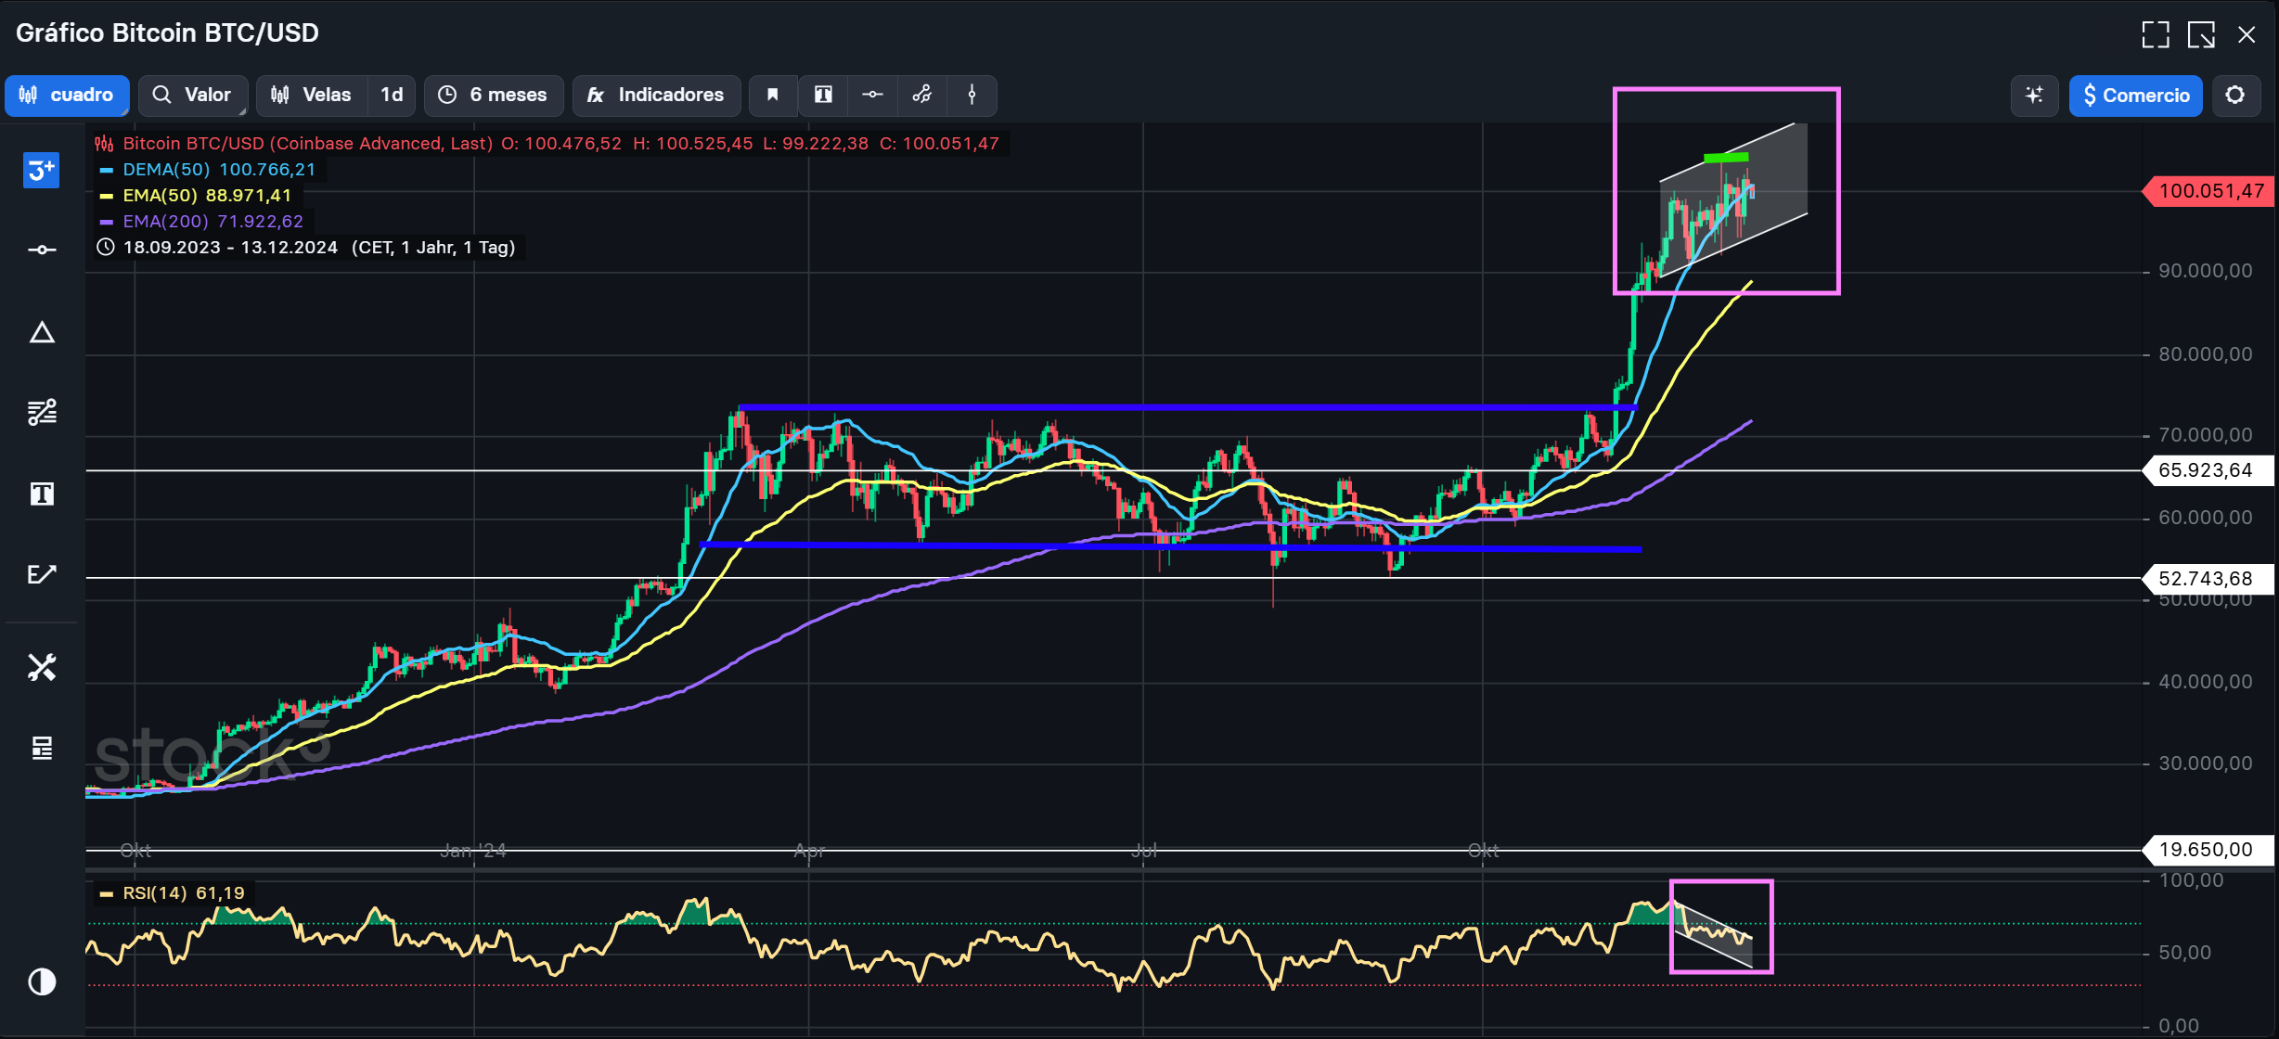Image resolution: width=2279 pixels, height=1039 pixels.
Task: Click the 1d interval button
Action: pos(392,95)
